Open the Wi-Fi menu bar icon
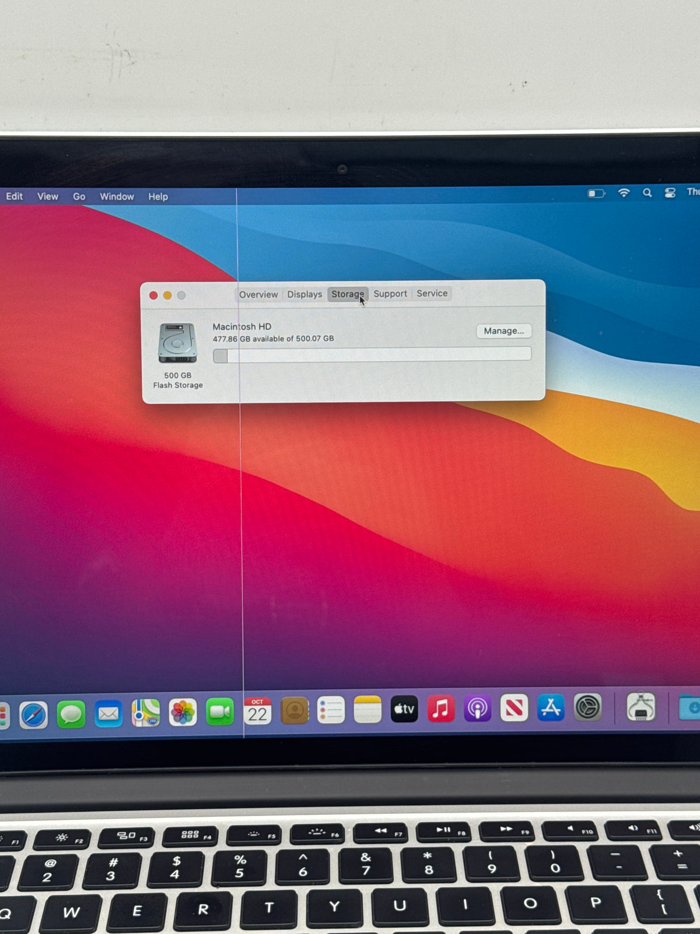 coord(624,193)
